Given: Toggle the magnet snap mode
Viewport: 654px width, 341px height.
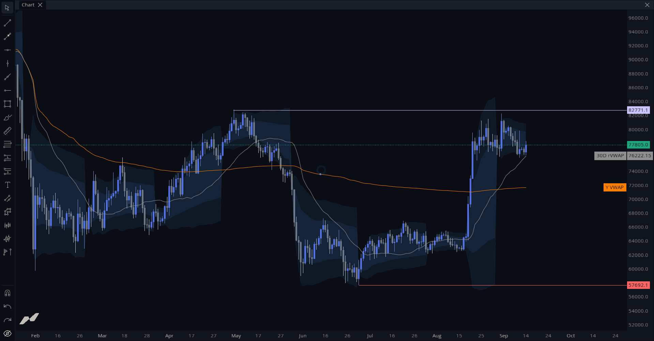Looking at the screenshot, I should click(x=7, y=293).
